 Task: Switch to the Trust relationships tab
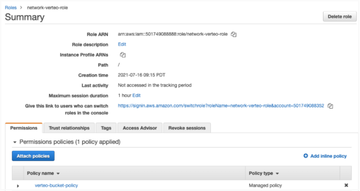pos(69,128)
